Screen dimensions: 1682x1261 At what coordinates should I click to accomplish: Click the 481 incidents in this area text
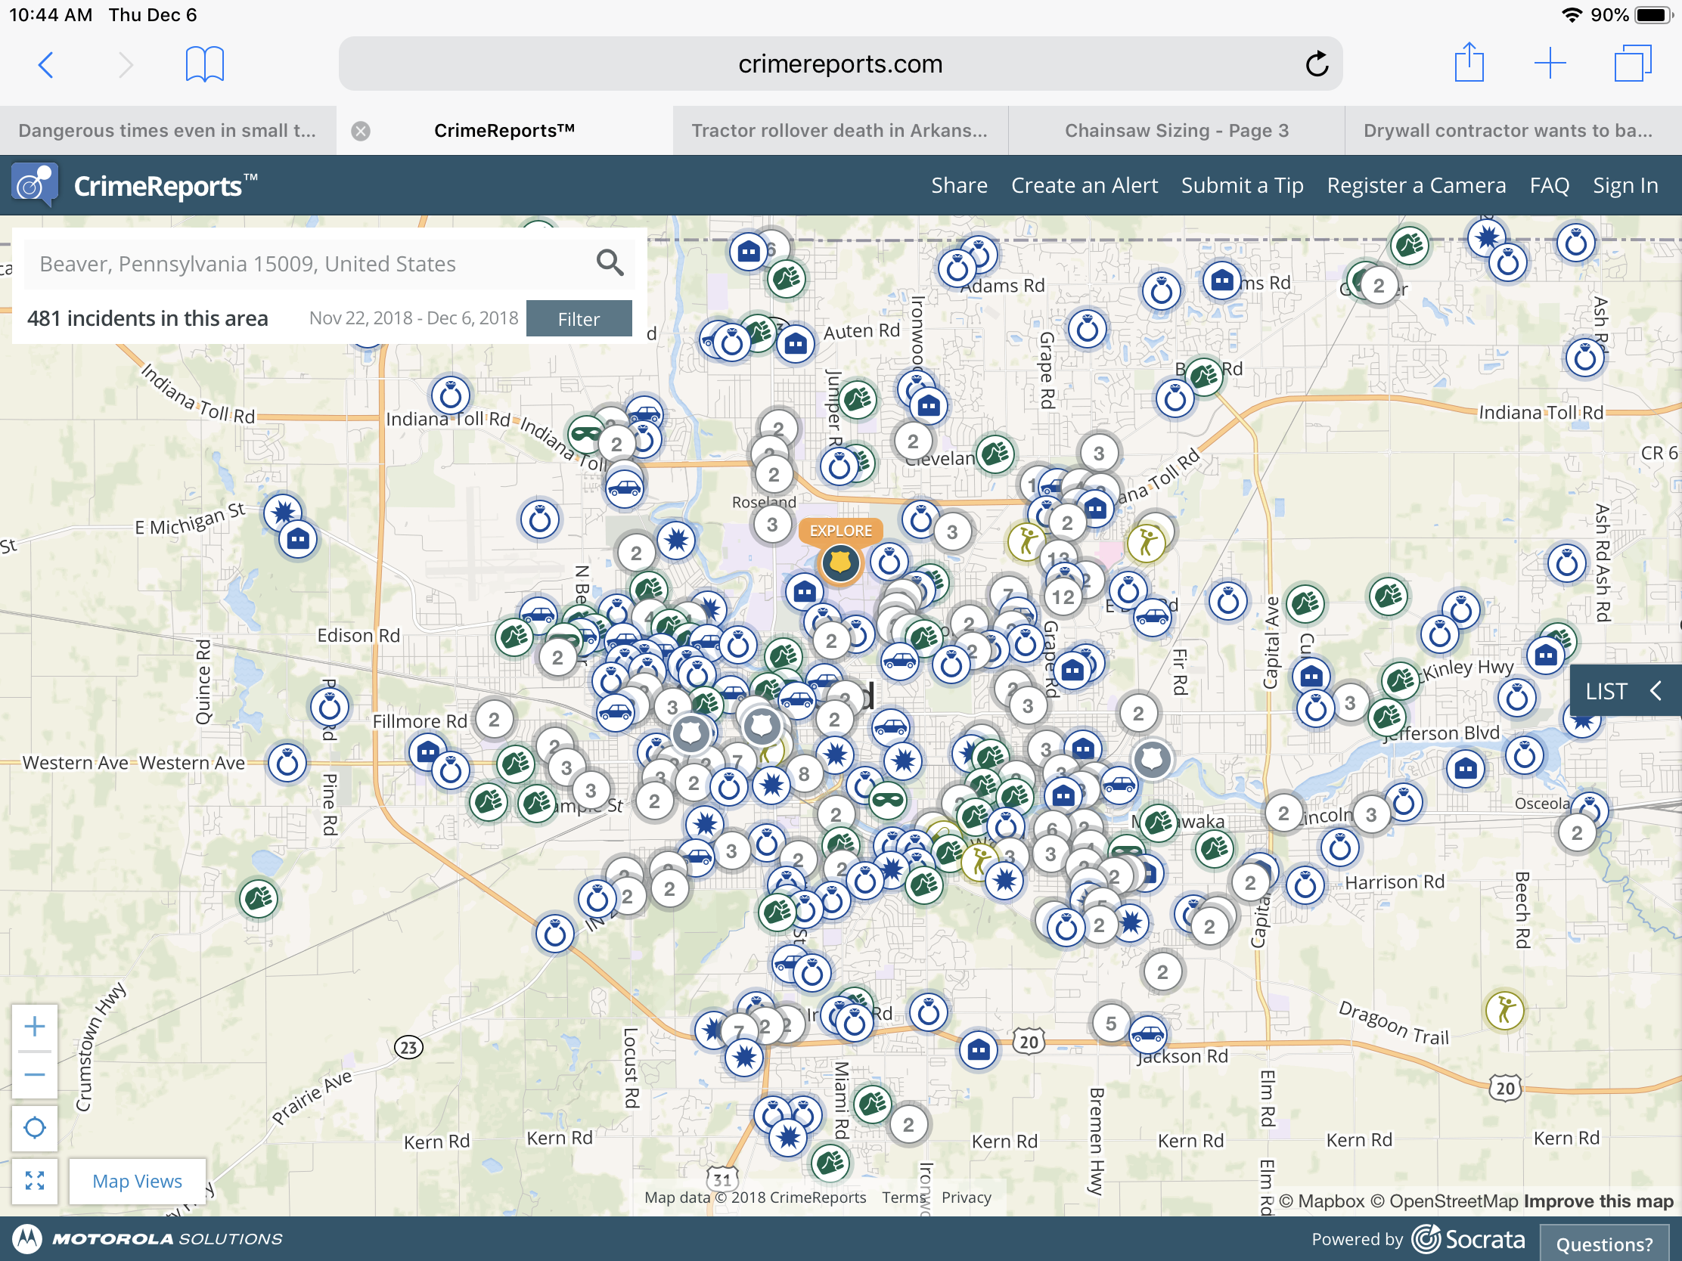tap(147, 318)
